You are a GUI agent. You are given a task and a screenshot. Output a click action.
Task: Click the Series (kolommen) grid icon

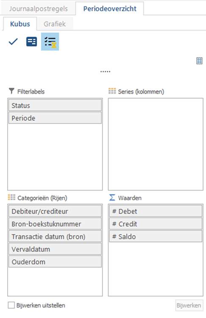point(112,91)
